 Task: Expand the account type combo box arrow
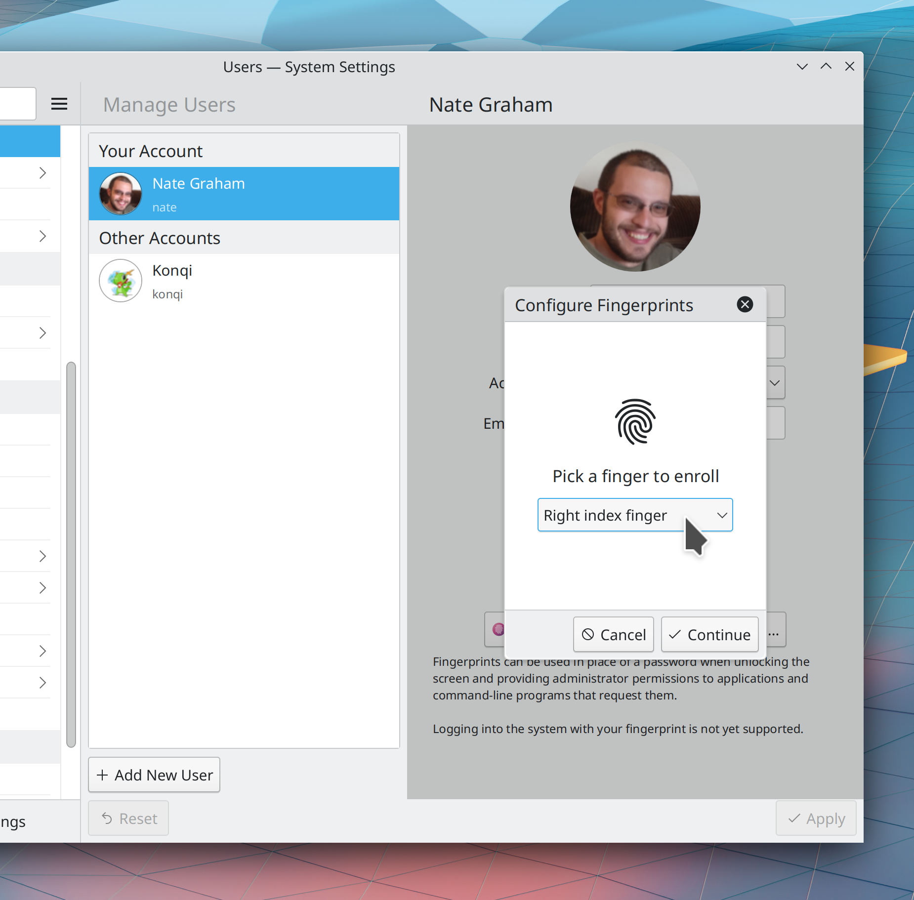click(775, 383)
